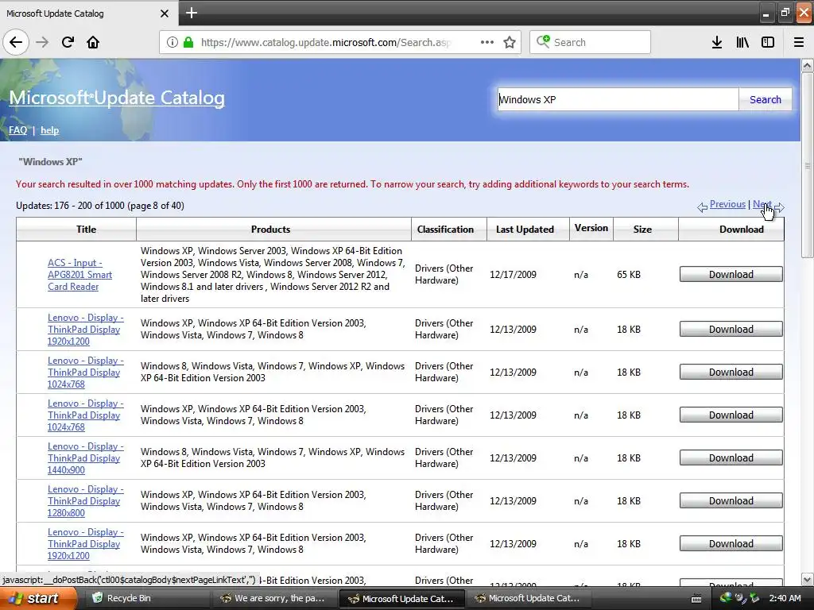
Task: Open the browser home page icon
Action: [x=93, y=42]
